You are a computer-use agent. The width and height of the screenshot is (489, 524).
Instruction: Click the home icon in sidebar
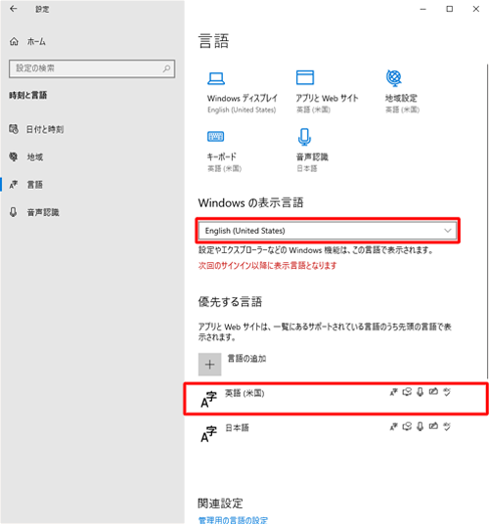point(14,42)
